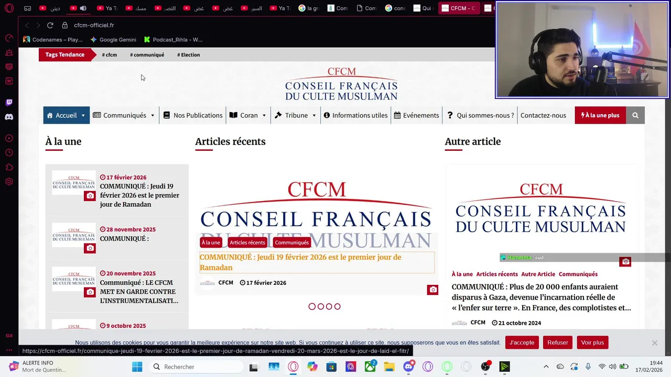Click Articles récents red tag on slide
671x377 pixels.
point(247,242)
